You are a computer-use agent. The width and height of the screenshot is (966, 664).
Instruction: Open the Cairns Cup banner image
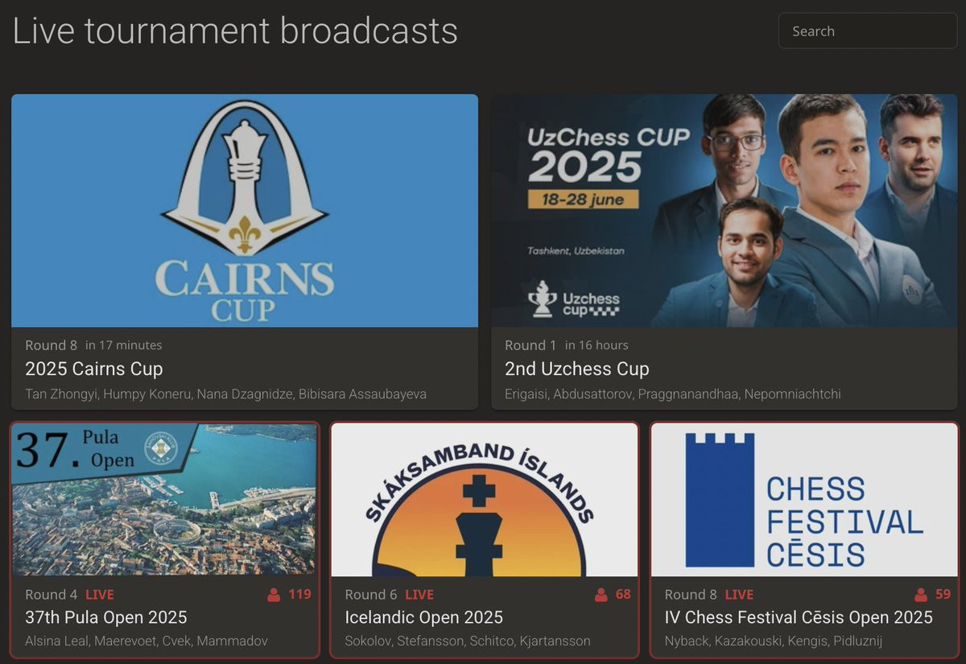point(245,211)
